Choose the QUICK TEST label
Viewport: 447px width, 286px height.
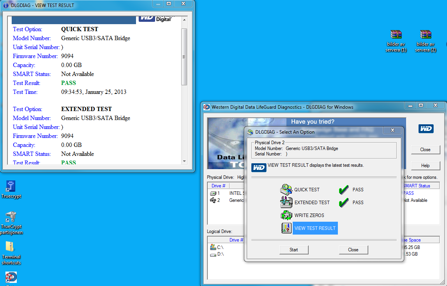pyautogui.click(x=307, y=190)
